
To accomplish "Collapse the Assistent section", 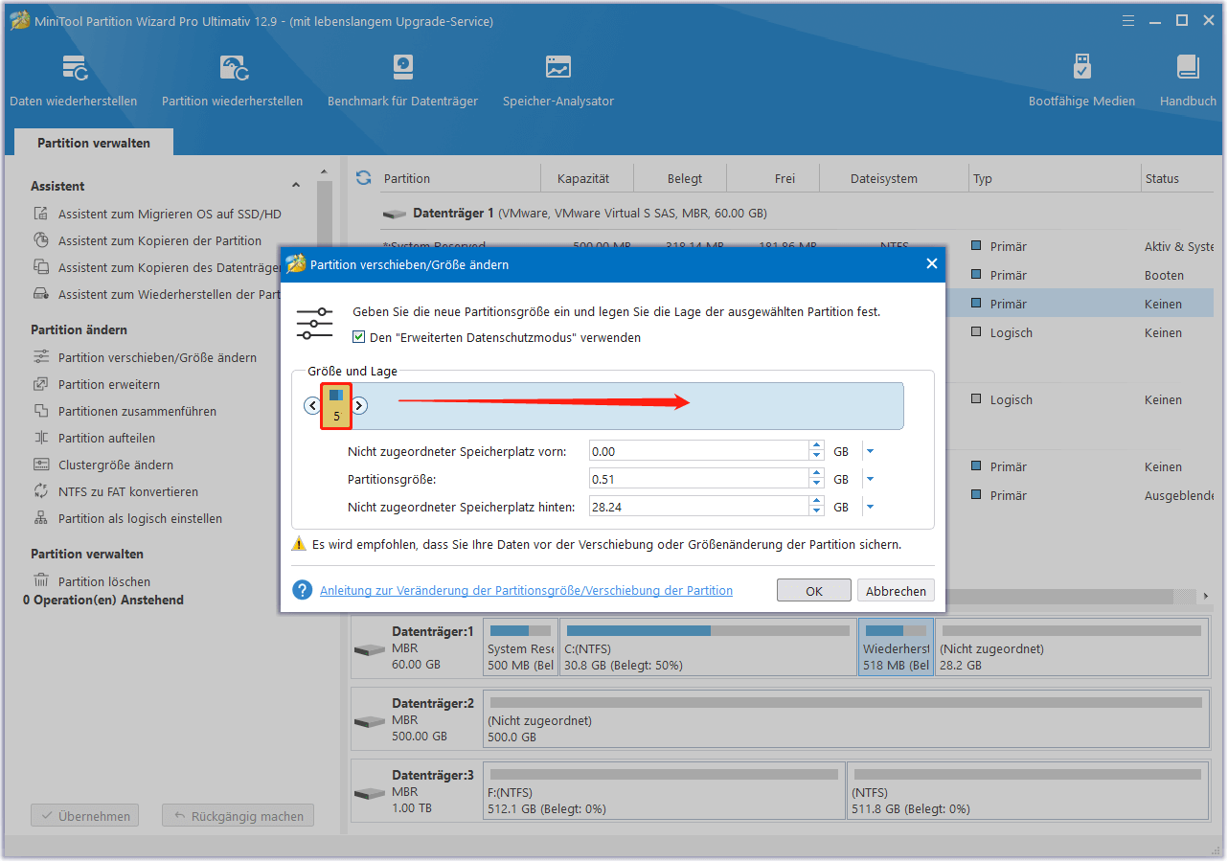I will [x=296, y=186].
